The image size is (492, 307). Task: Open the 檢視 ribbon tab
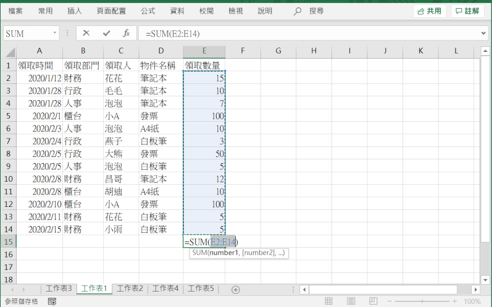point(235,11)
